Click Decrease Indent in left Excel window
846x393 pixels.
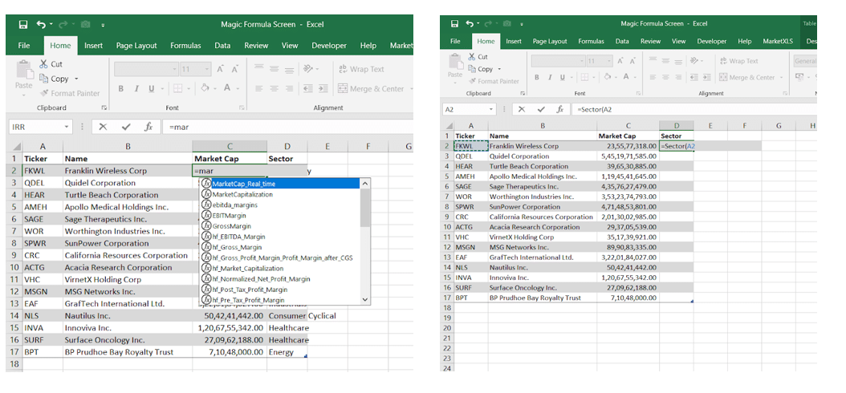click(x=308, y=88)
